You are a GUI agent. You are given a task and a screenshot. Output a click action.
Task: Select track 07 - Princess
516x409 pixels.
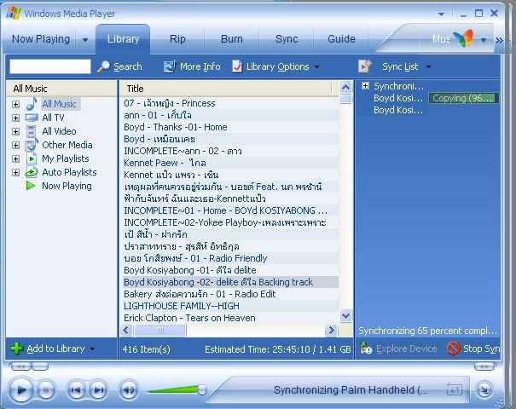point(229,103)
